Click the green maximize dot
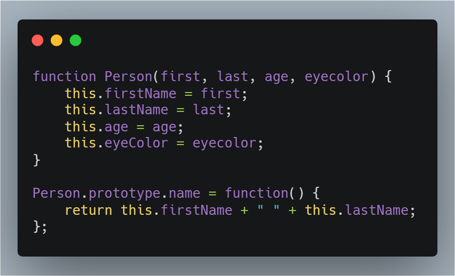 pyautogui.click(x=76, y=40)
